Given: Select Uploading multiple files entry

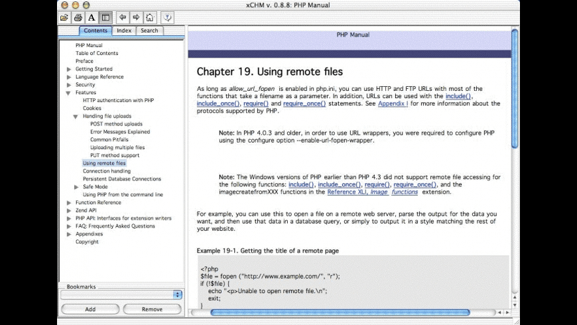Looking at the screenshot, I should pyautogui.click(x=117, y=147).
